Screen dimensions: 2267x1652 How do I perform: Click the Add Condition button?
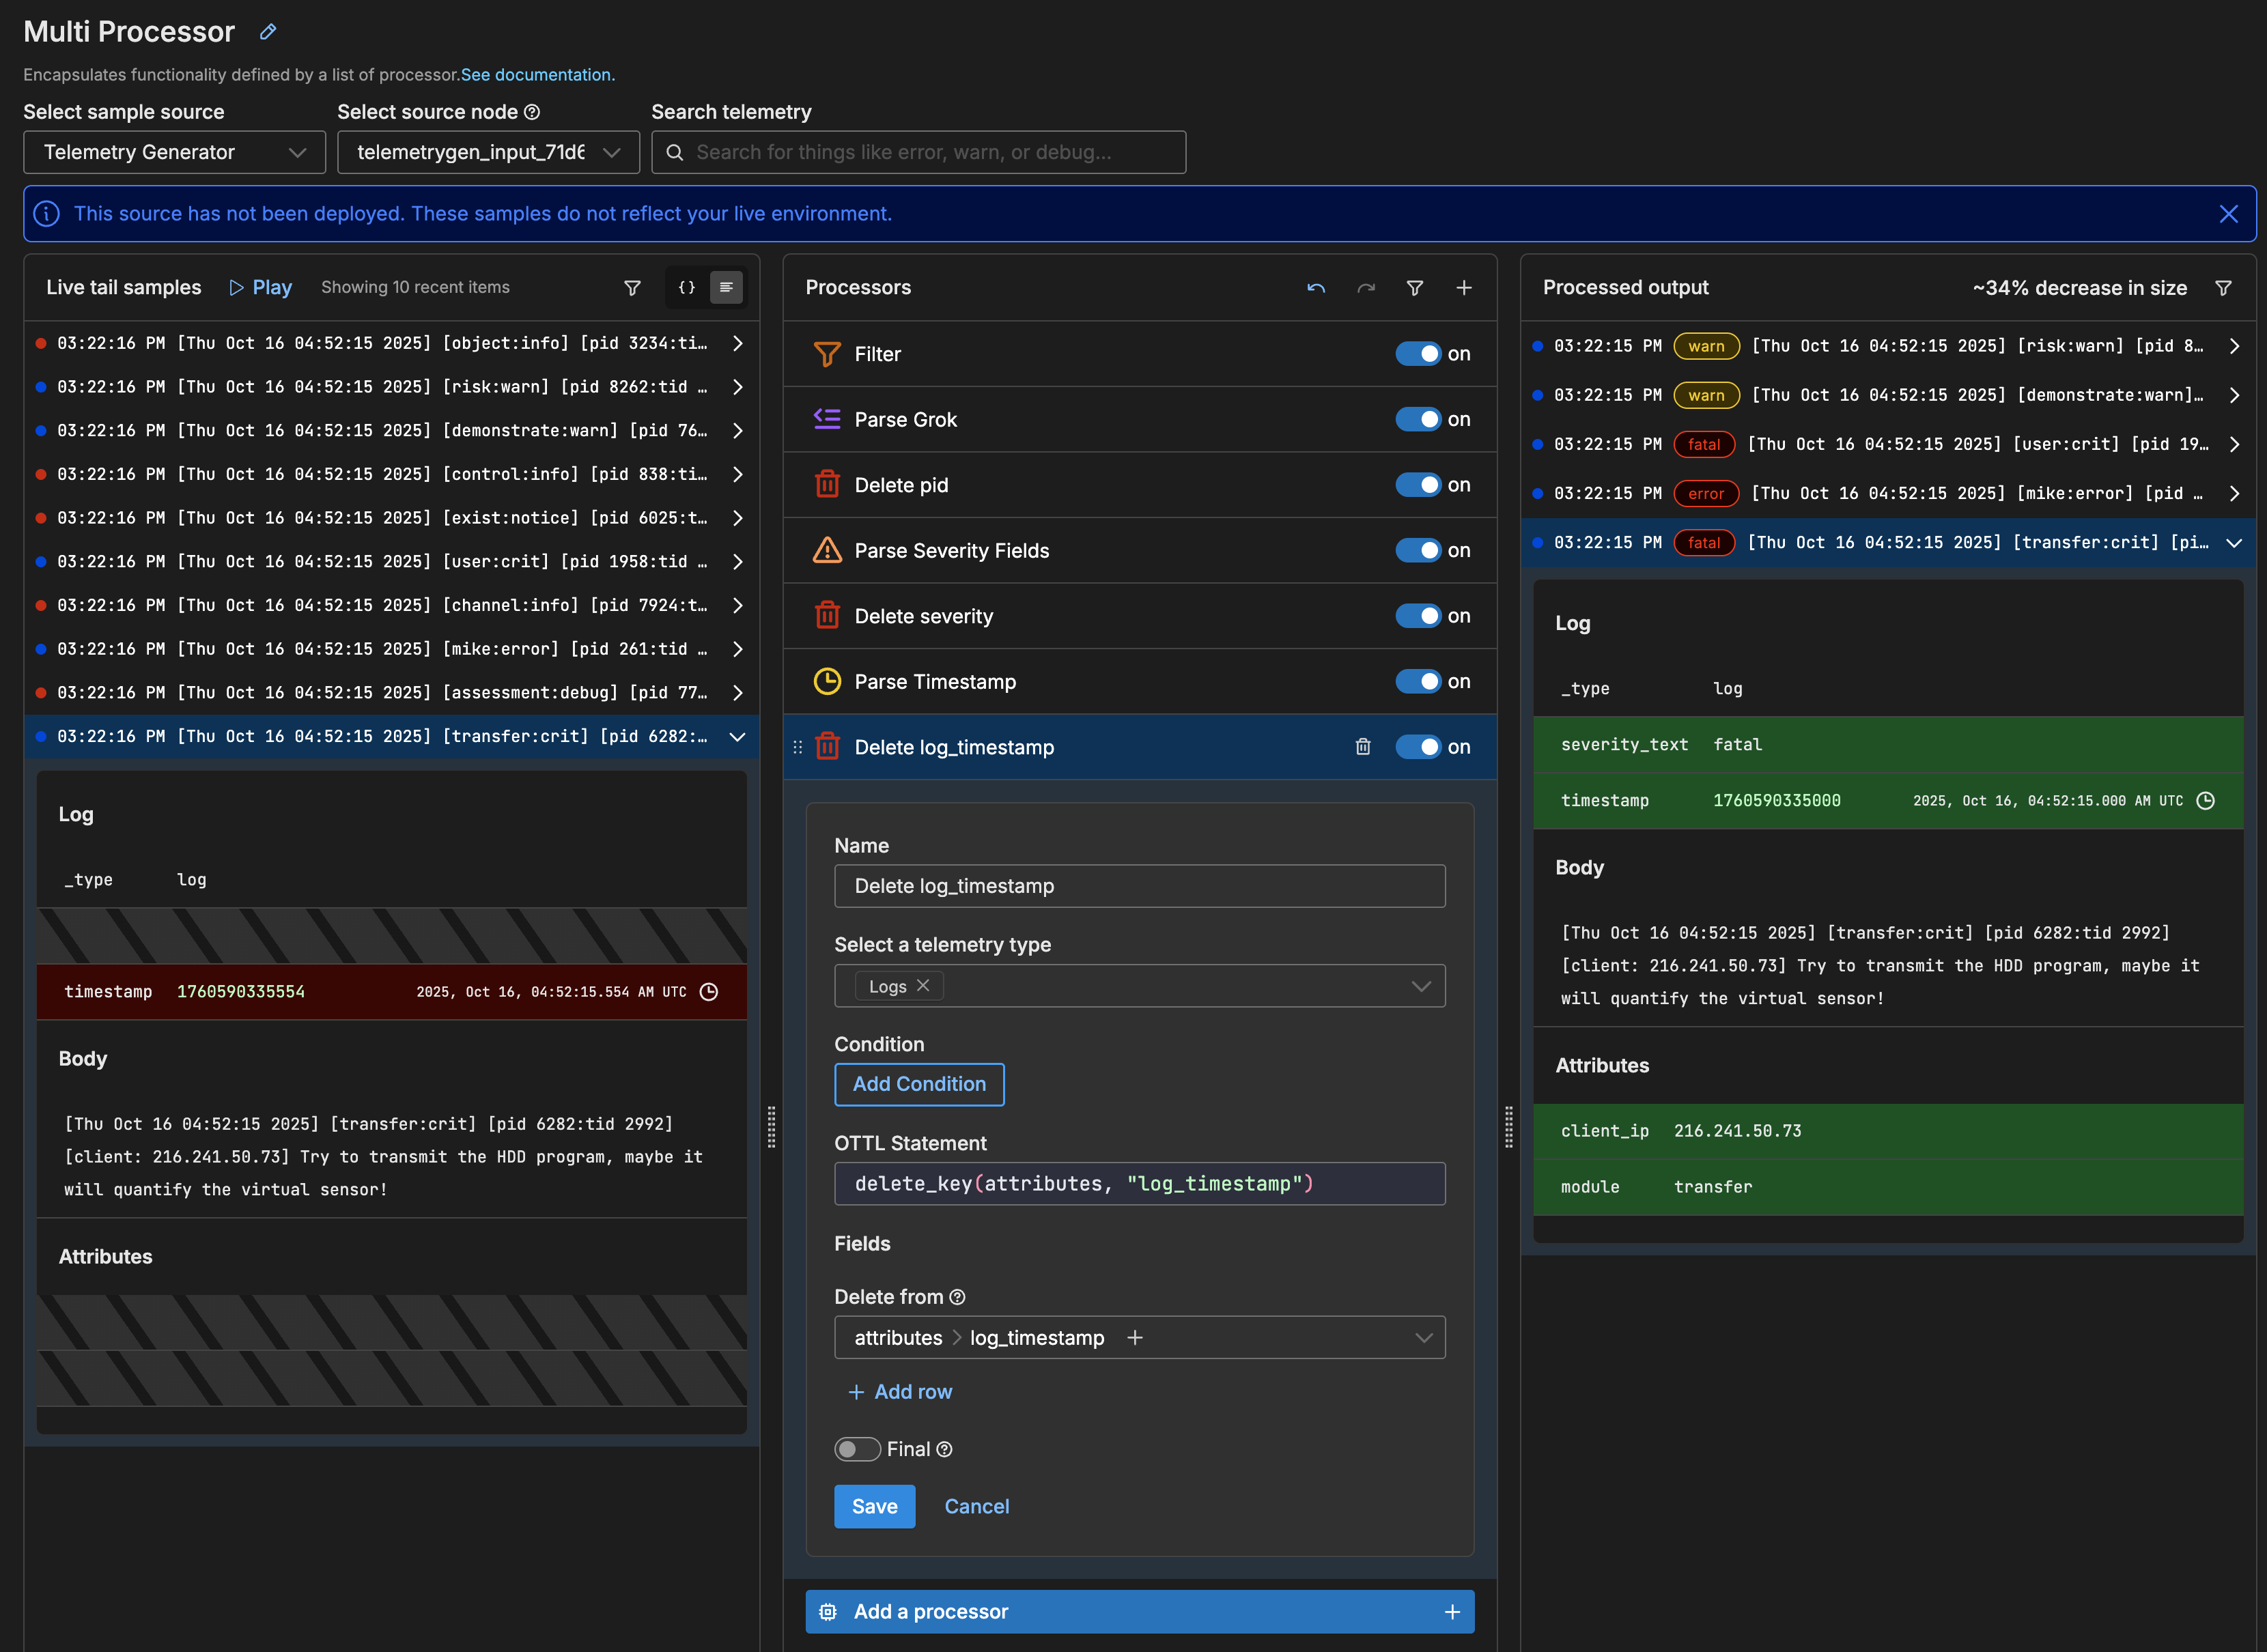tap(918, 1084)
